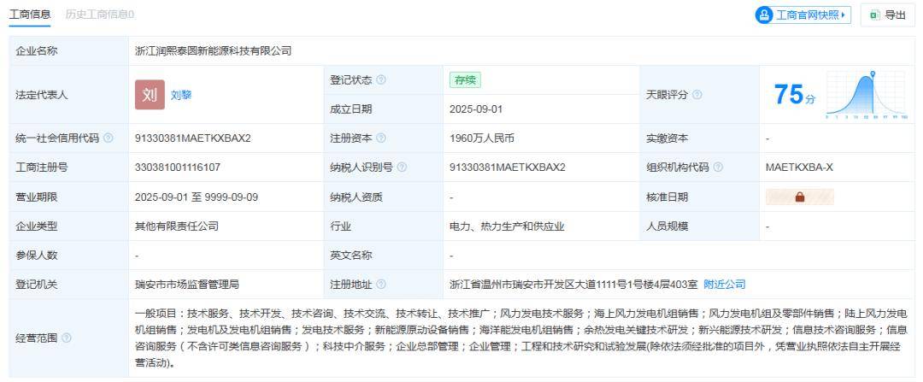Click the lock icon in 核准日期
The height and width of the screenshot is (382, 923).
tap(799, 197)
